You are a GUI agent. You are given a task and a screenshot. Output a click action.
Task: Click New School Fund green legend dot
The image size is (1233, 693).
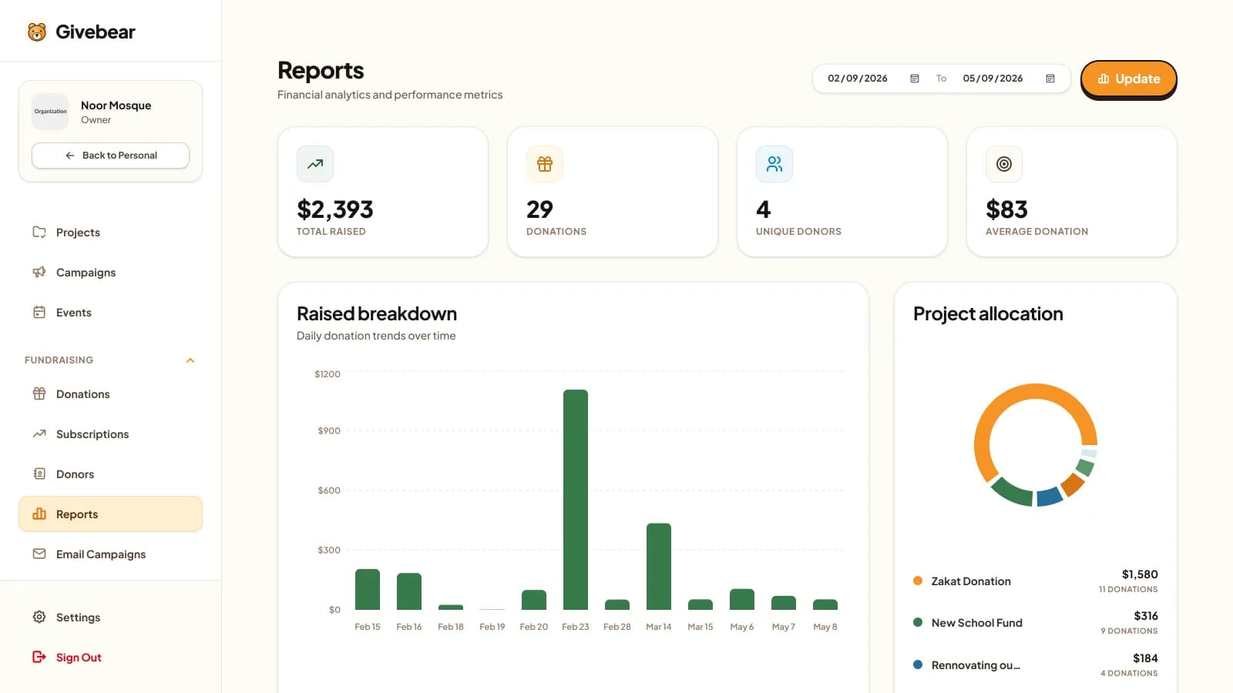coord(918,622)
